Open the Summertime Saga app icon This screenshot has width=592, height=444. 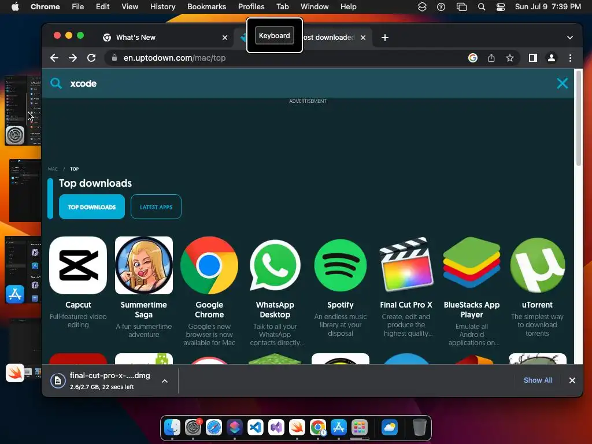(144, 265)
